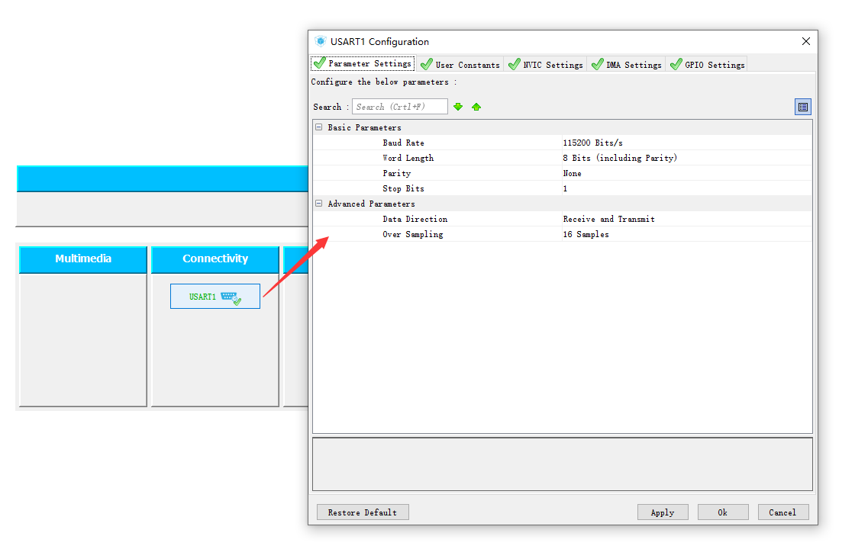Screen dimensions: 855x549
Task: Click the USART1 serial connector icon
Action: click(231, 298)
